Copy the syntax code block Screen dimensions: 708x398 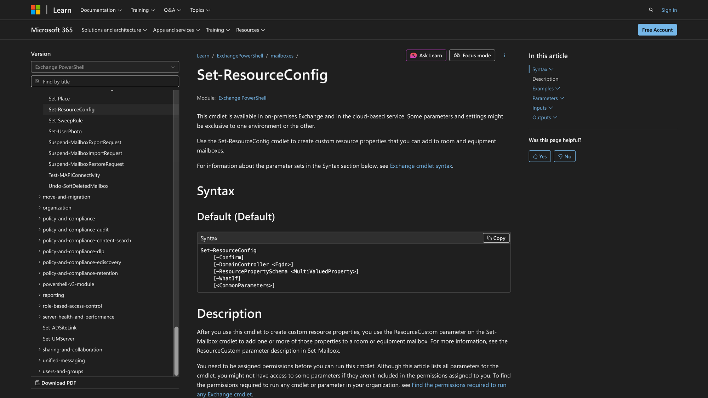tap(496, 238)
